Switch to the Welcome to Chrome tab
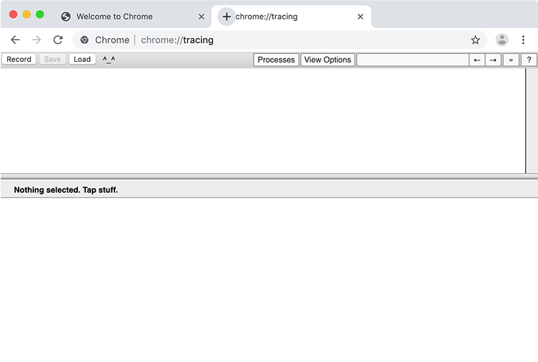This screenshot has width=538, height=362. tap(114, 17)
